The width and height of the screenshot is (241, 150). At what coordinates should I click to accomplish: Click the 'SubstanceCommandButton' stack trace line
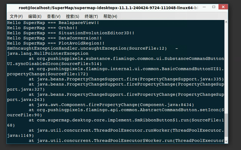[x=126, y=59]
